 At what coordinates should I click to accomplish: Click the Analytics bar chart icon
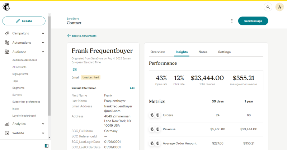[7, 124]
